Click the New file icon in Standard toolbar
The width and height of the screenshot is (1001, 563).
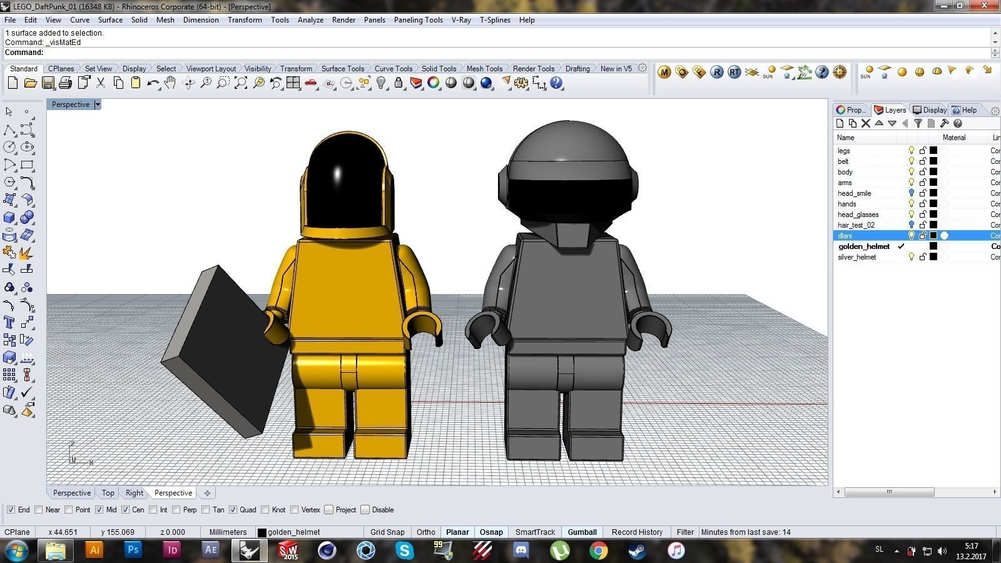click(x=13, y=83)
